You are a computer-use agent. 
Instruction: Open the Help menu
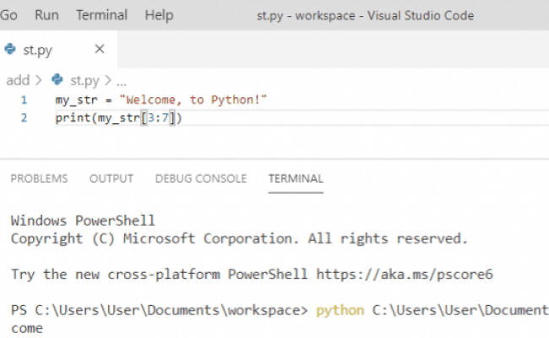(x=159, y=15)
